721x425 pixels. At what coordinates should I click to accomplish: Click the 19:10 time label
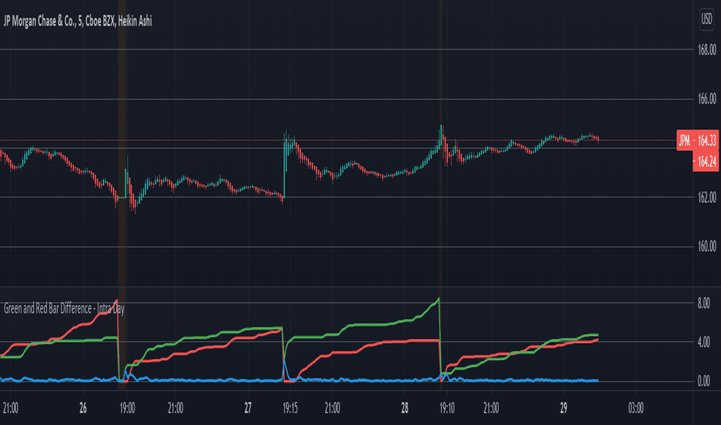(x=447, y=408)
